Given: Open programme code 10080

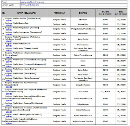Looking at the screenshot, I should [9, 112].
